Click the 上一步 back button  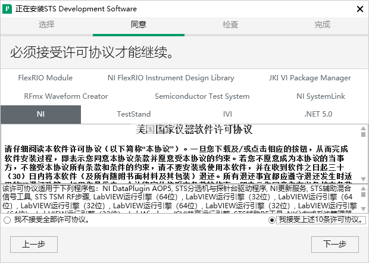pyautogui.click(x=34, y=245)
